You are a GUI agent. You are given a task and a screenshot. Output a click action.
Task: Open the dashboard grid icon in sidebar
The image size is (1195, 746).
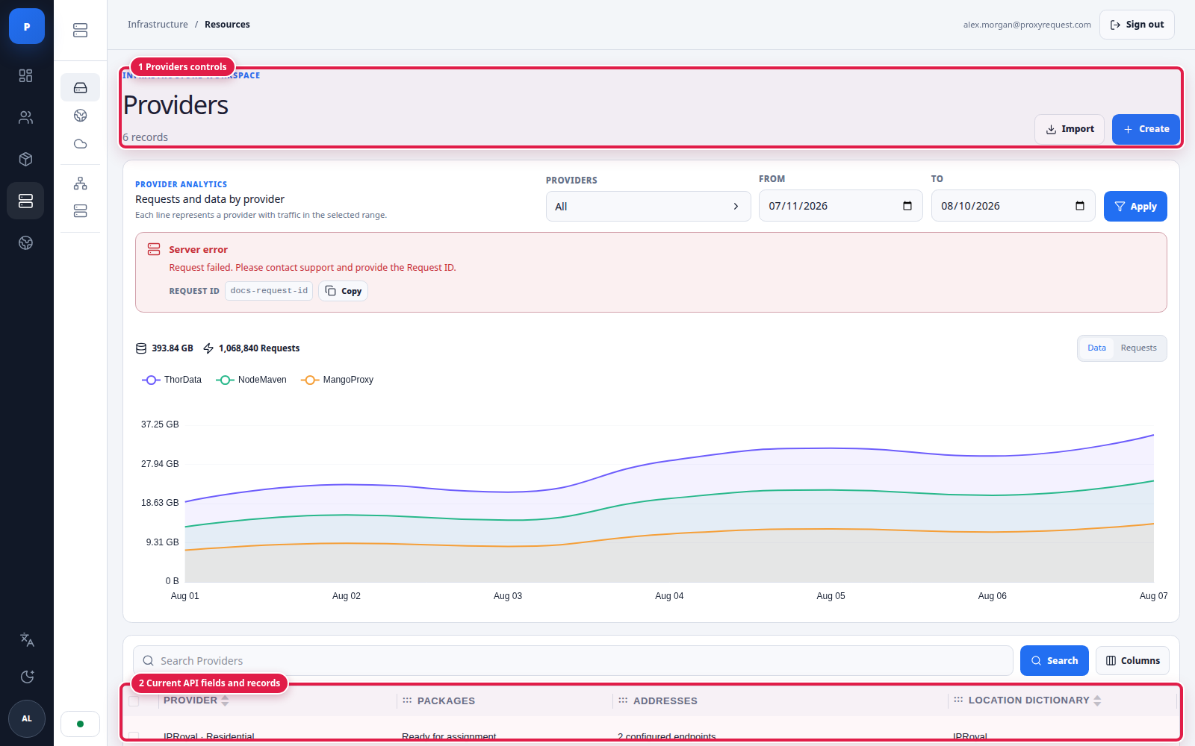point(26,75)
